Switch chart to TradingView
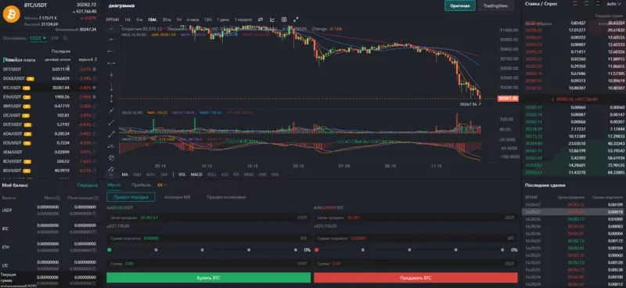 495,5
